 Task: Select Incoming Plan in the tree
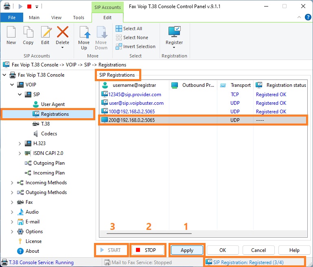point(49,173)
